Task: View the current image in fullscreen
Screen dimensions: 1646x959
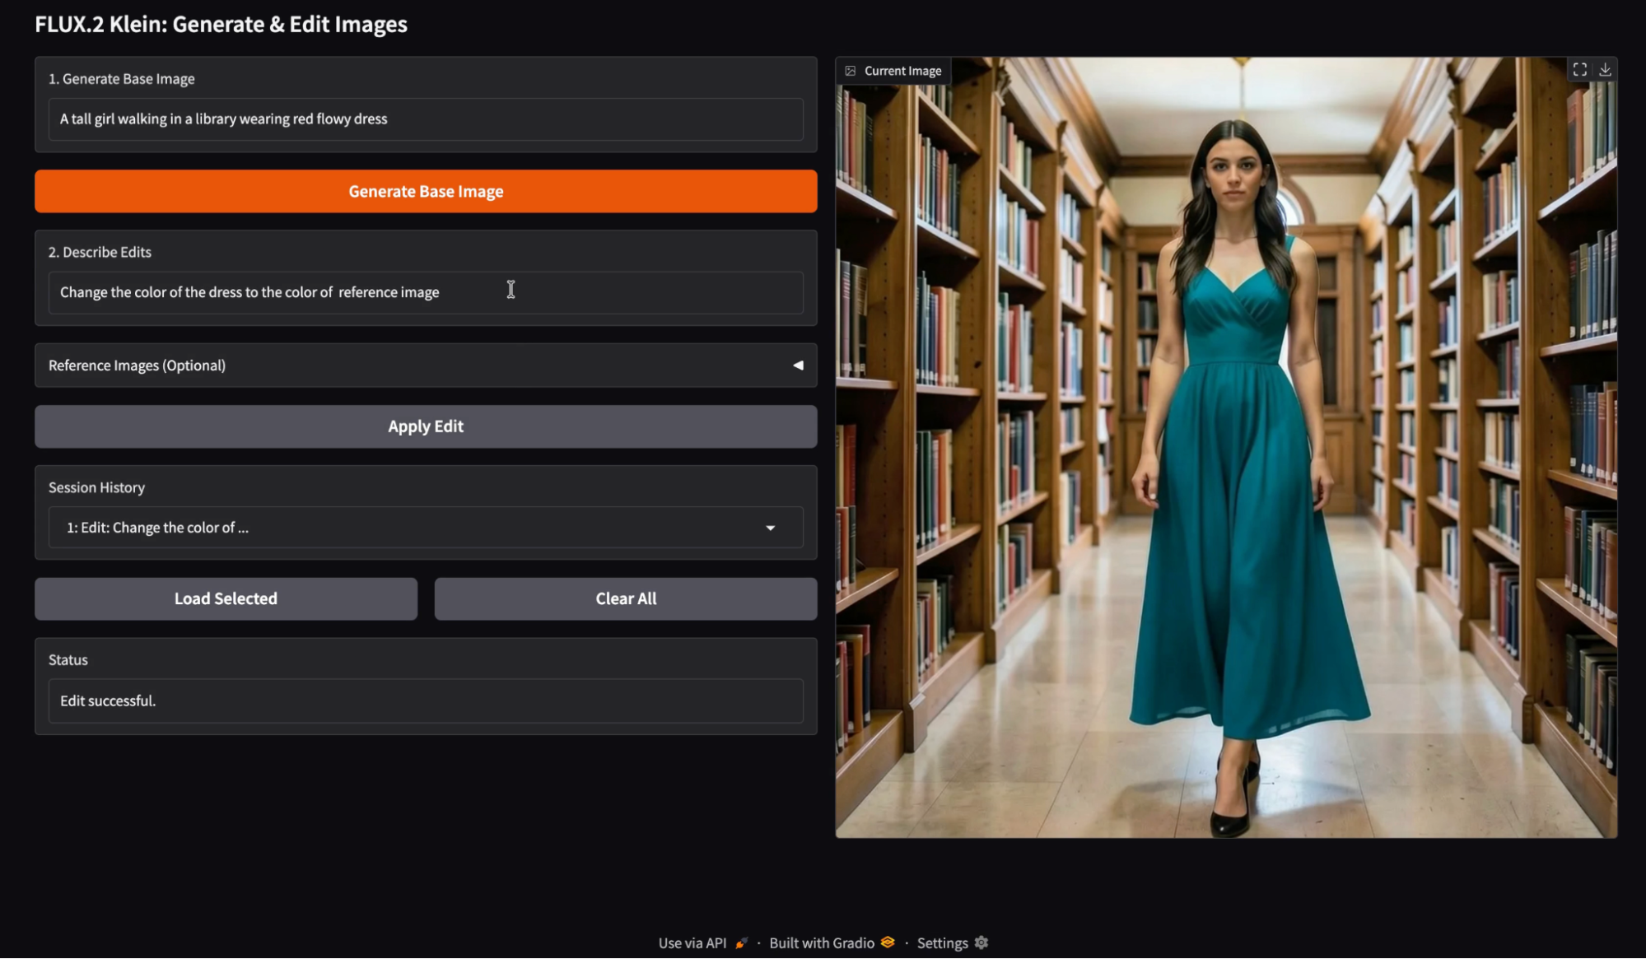Action: pos(1579,70)
